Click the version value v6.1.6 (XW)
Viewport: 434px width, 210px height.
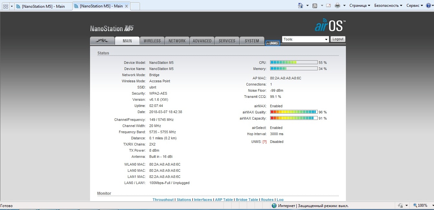pos(159,99)
